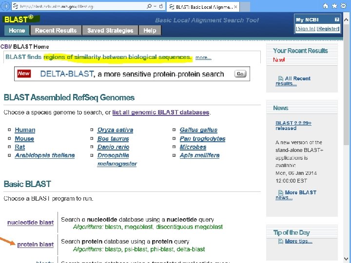This screenshot has height=263, width=351.
Task: Click document icon beside More BLAST news
Action: pos(280,192)
